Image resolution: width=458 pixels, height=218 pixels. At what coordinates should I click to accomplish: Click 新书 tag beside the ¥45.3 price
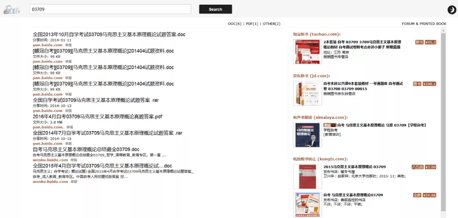[x=419, y=42]
